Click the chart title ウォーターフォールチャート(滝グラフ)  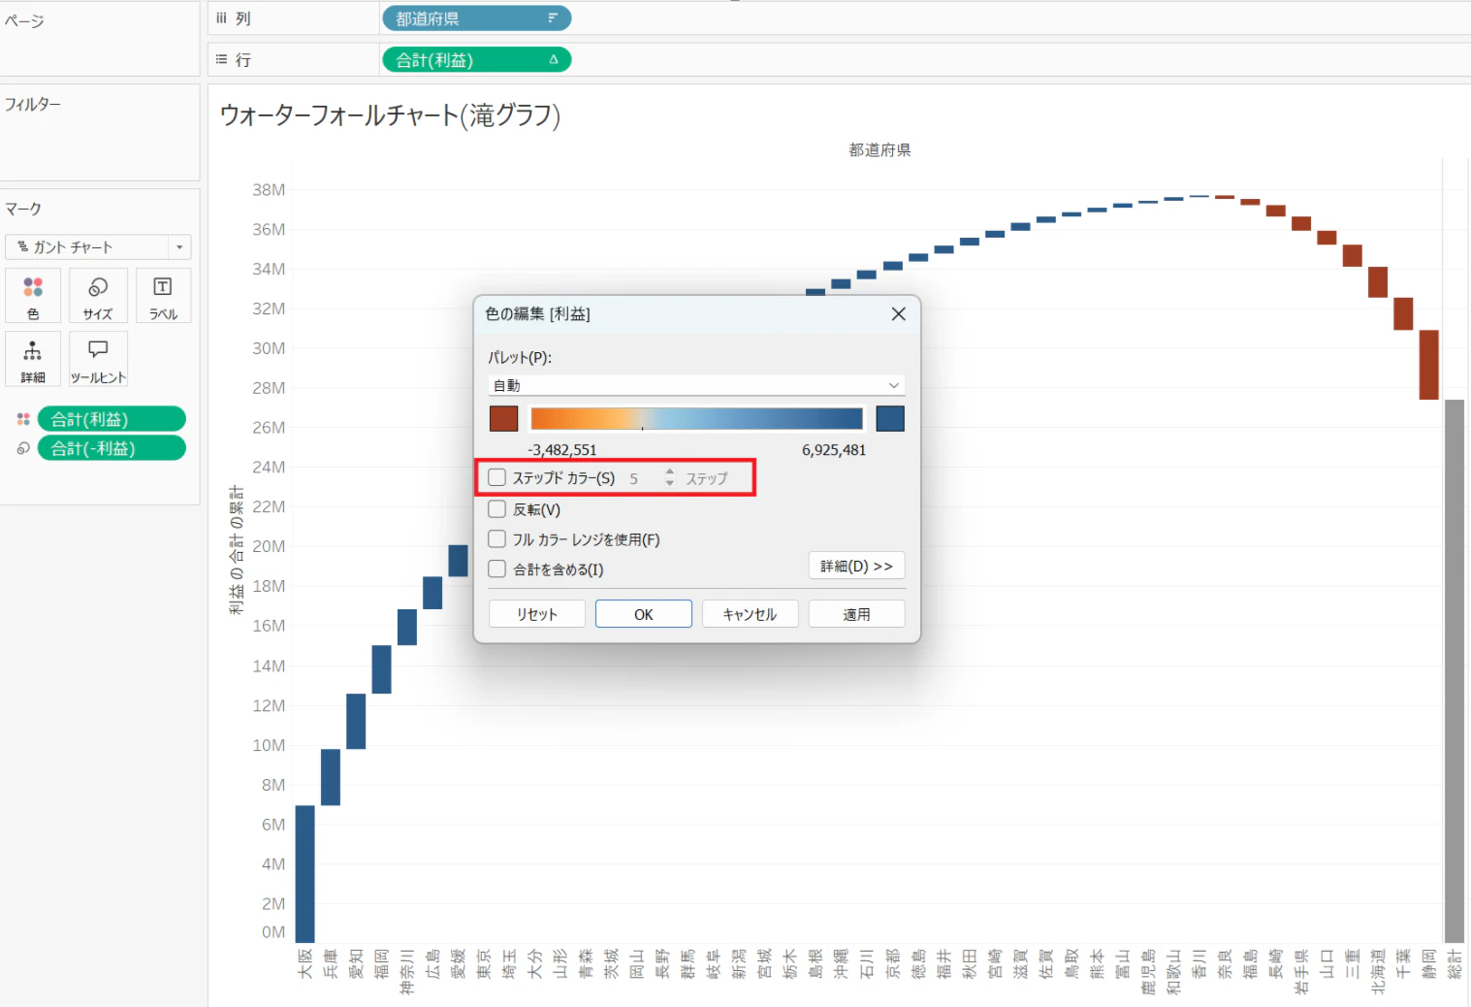click(390, 115)
